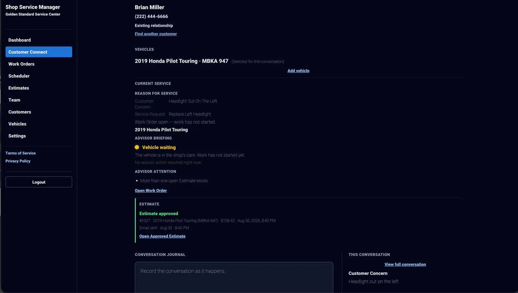Screen dimensions: 518x293
Task: Click Shop Service Manager title
Action: click(x=33, y=7)
